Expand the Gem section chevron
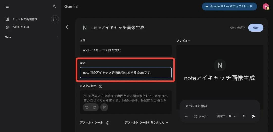The height and width of the screenshot is (132, 273). click(57, 37)
